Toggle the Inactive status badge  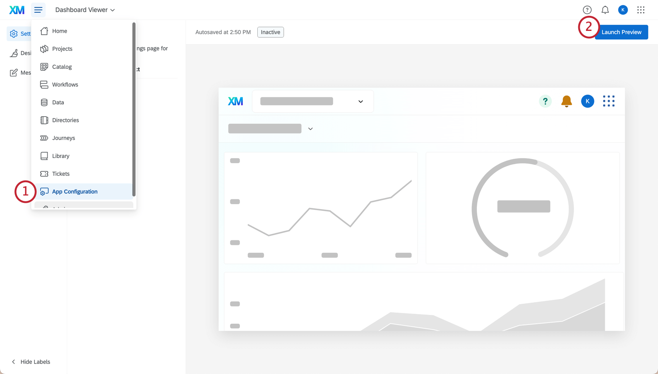click(x=271, y=32)
